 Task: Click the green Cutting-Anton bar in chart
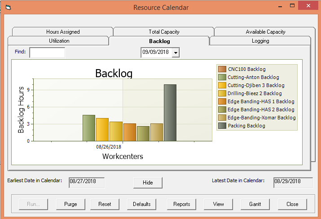[x=89, y=128]
